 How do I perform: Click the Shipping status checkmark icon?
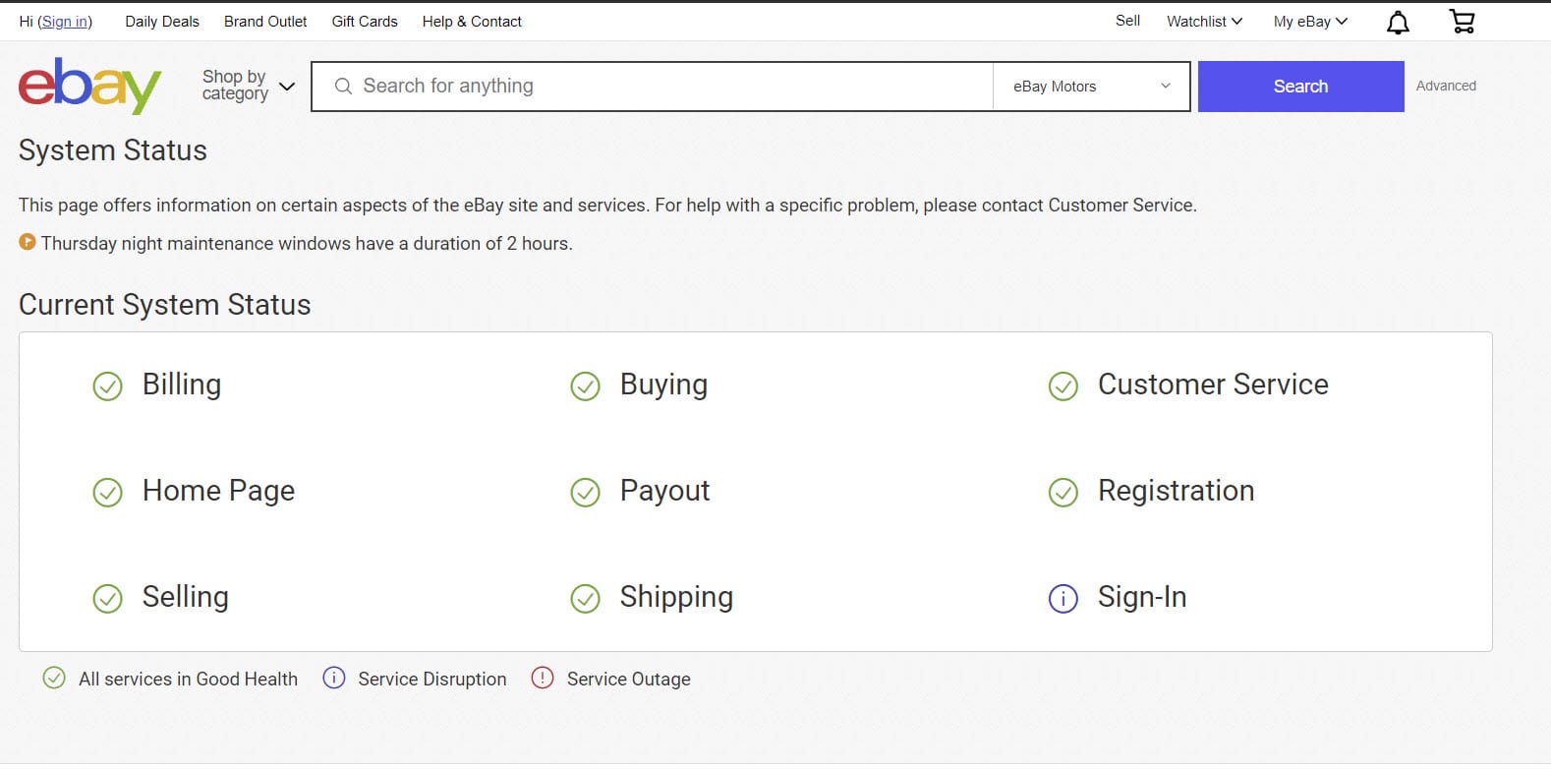click(x=585, y=598)
